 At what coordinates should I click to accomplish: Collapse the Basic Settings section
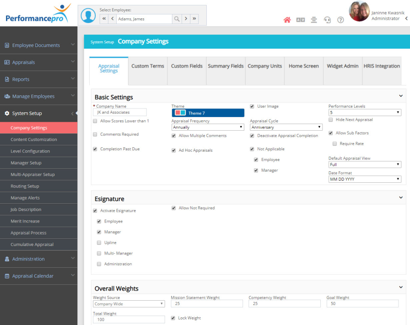pos(401,96)
